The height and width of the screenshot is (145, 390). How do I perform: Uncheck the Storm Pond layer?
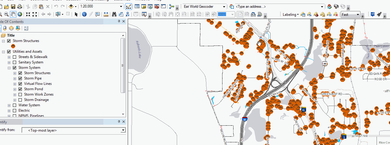(20, 89)
